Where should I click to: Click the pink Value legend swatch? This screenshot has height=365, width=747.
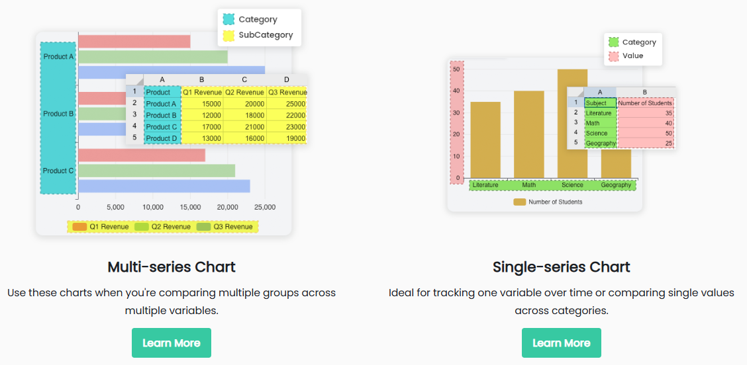[613, 56]
